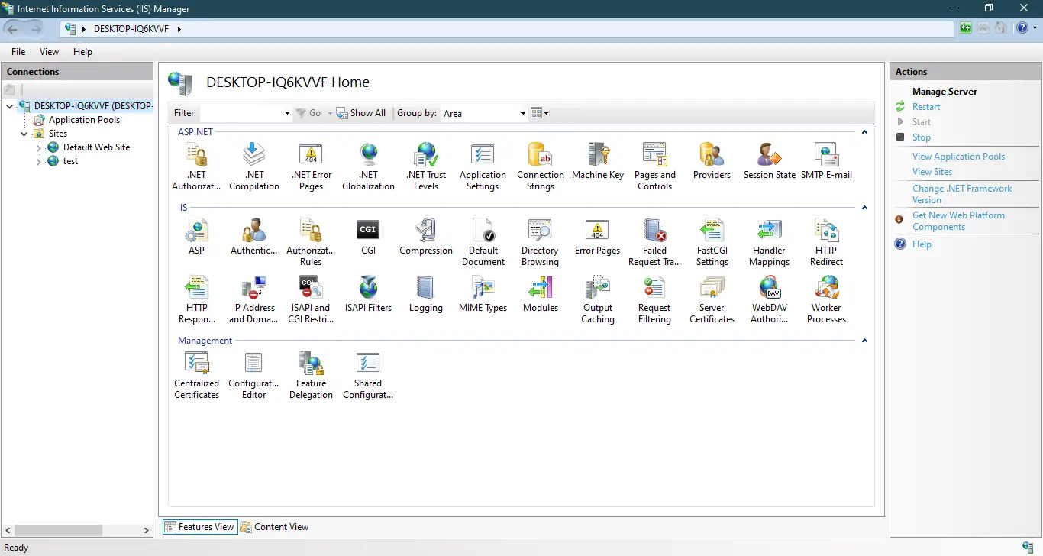This screenshot has width=1043, height=556.
Task: Open WebDAV Authoring Rules
Action: pos(769,299)
